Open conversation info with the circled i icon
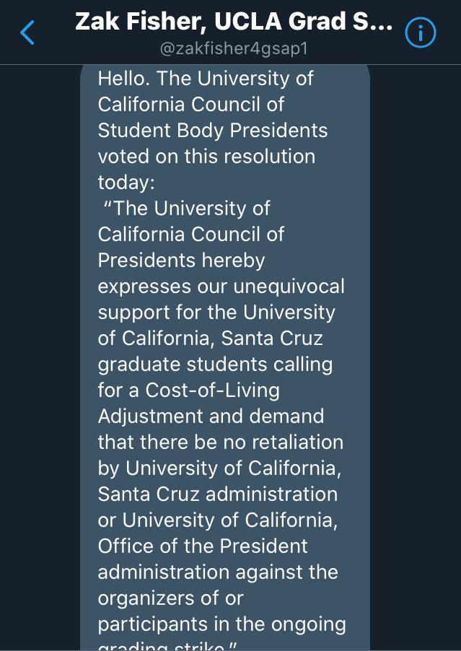 [421, 32]
